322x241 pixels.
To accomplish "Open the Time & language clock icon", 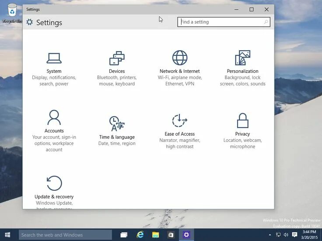I will 117,124.
